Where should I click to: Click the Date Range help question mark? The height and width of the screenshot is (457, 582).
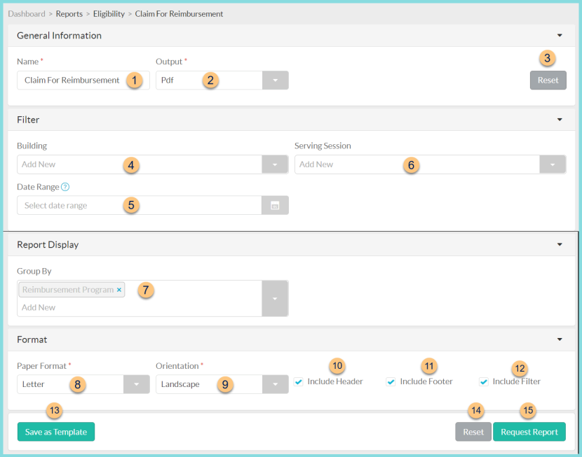pos(64,186)
